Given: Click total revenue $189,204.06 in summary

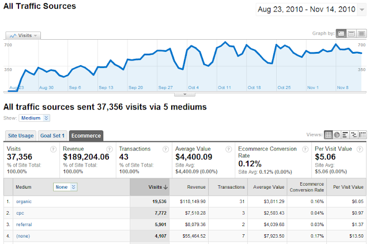Looking at the screenshot, I should coord(86,157).
